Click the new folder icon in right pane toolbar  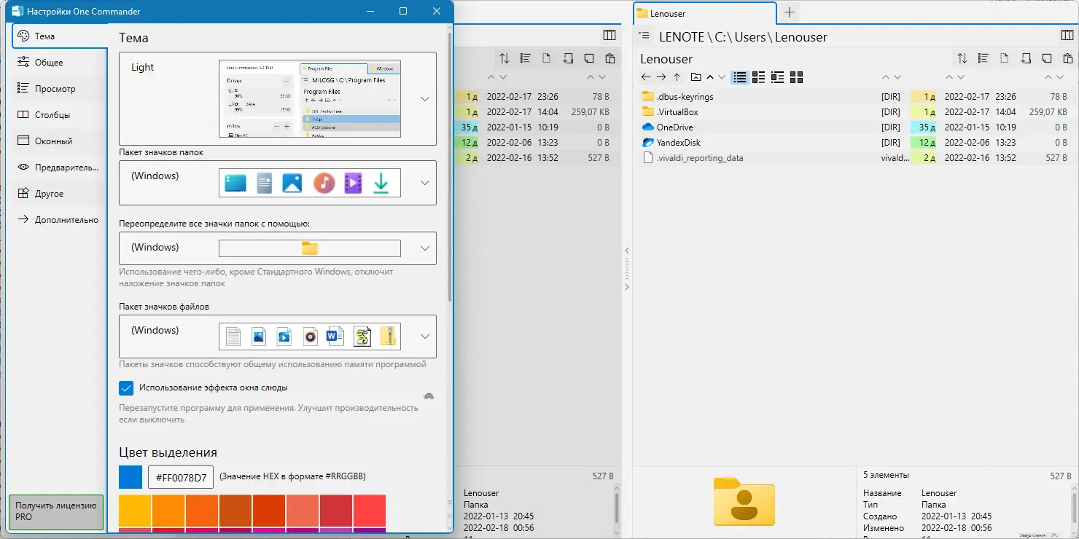(1026, 58)
